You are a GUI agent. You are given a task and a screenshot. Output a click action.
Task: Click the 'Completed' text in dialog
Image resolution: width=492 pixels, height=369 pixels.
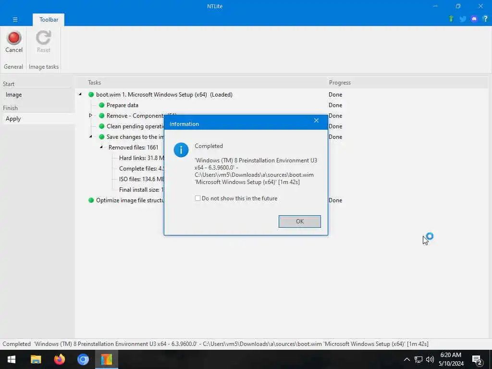coord(209,146)
